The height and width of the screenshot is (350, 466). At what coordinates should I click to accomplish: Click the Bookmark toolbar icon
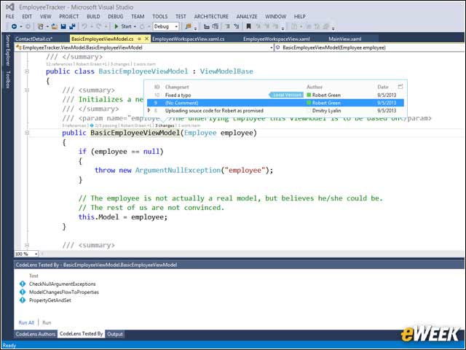tap(248, 26)
